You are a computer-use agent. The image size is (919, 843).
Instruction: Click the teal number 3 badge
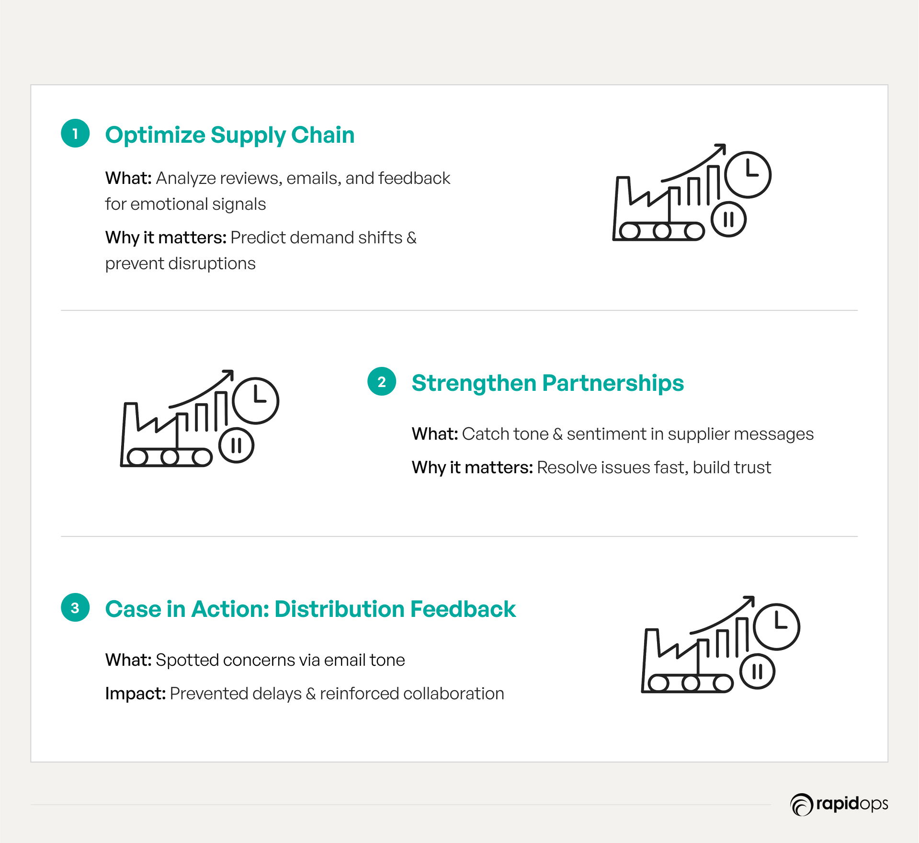click(x=75, y=607)
